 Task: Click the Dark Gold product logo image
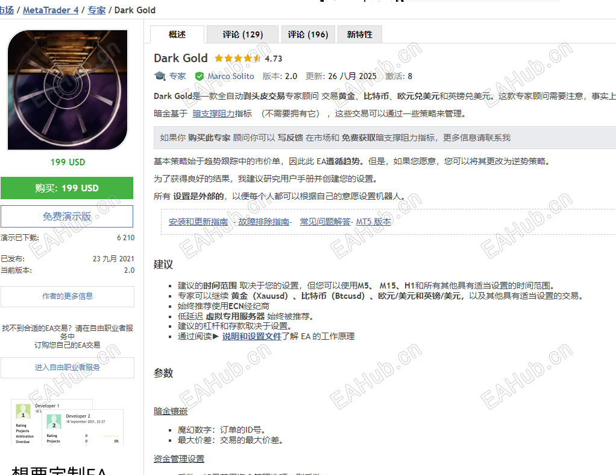[x=68, y=90]
